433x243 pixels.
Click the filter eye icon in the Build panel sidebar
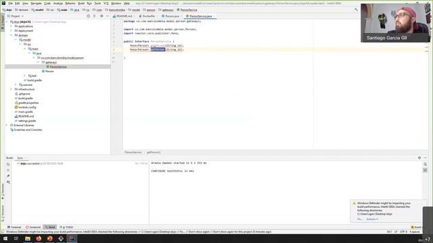[8, 182]
